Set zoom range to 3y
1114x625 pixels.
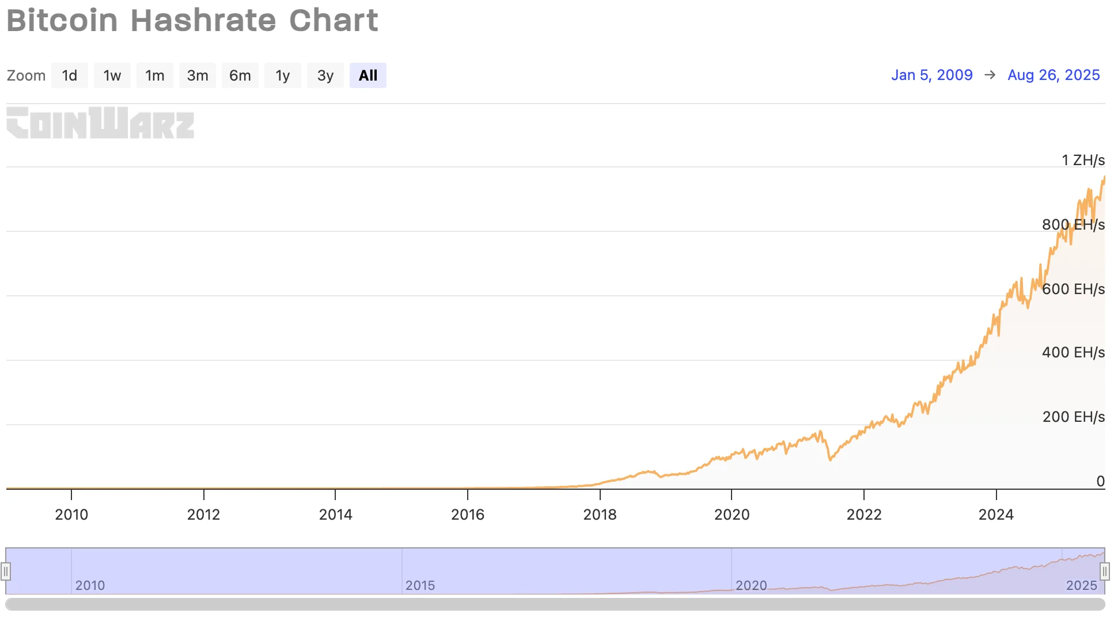[325, 75]
